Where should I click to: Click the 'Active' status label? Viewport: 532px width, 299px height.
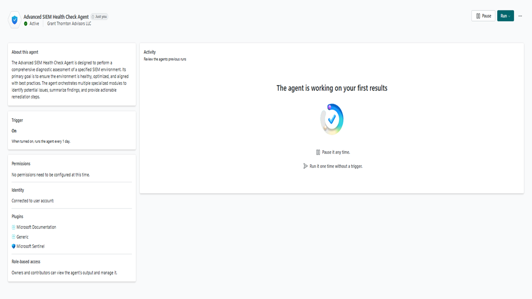[34, 24]
